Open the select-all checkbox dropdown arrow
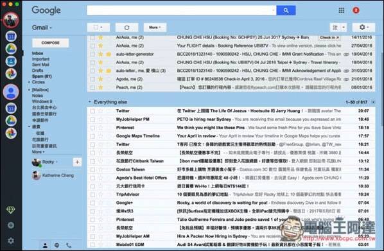The image size is (384, 251). (x=101, y=28)
